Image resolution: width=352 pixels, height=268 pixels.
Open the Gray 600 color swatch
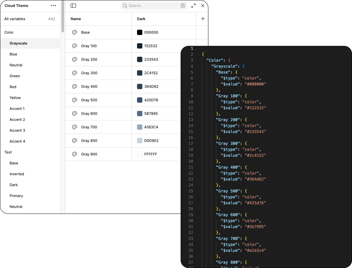point(140,114)
